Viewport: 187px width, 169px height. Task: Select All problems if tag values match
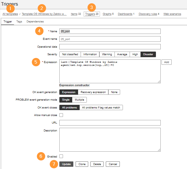pos(101,108)
